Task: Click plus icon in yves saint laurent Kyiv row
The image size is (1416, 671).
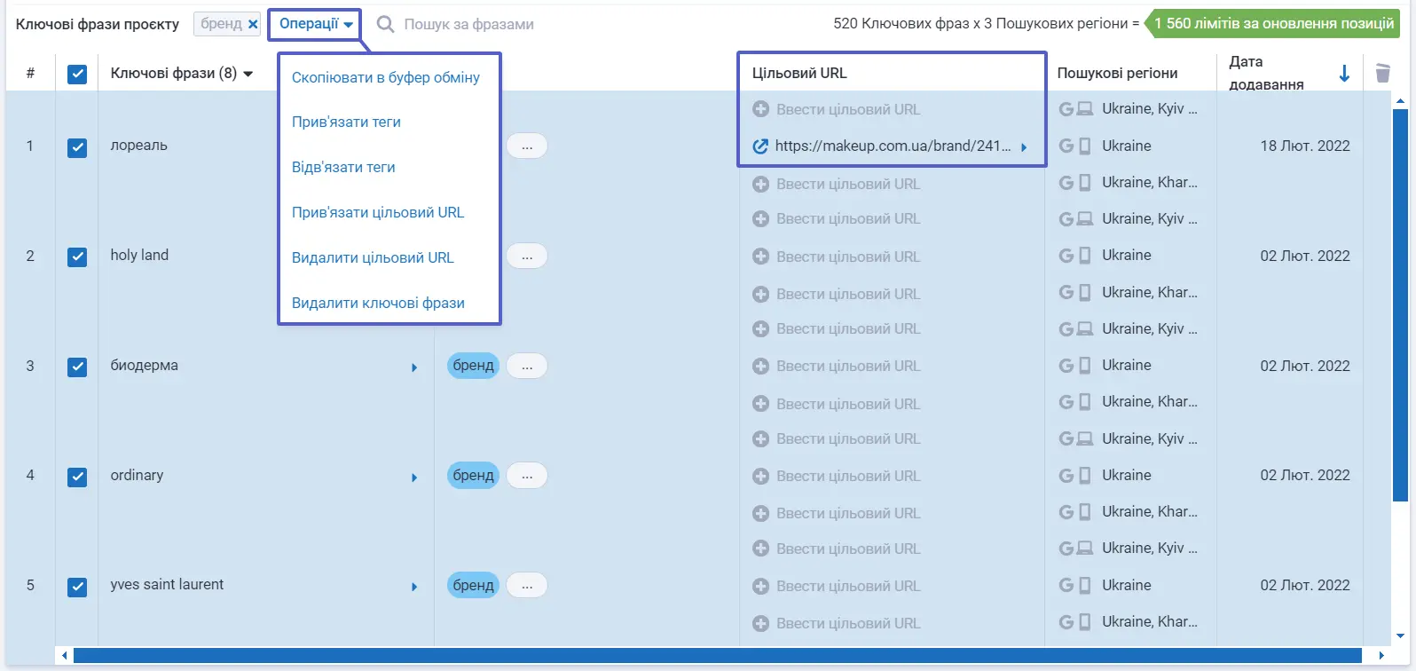Action: (x=760, y=549)
